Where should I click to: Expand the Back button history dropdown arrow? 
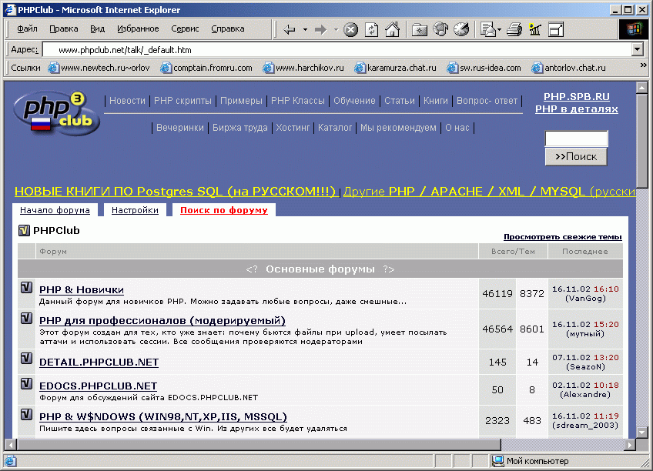[x=305, y=29]
